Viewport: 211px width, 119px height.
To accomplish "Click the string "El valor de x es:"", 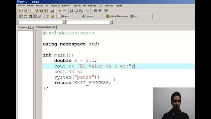I will (x=104, y=66).
